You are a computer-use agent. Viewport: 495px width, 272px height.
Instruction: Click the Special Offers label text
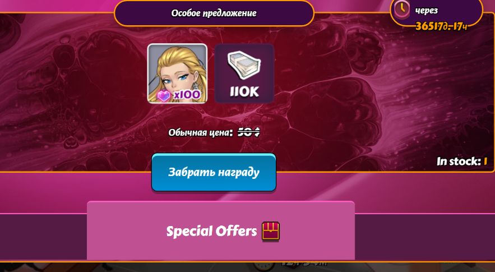211,231
